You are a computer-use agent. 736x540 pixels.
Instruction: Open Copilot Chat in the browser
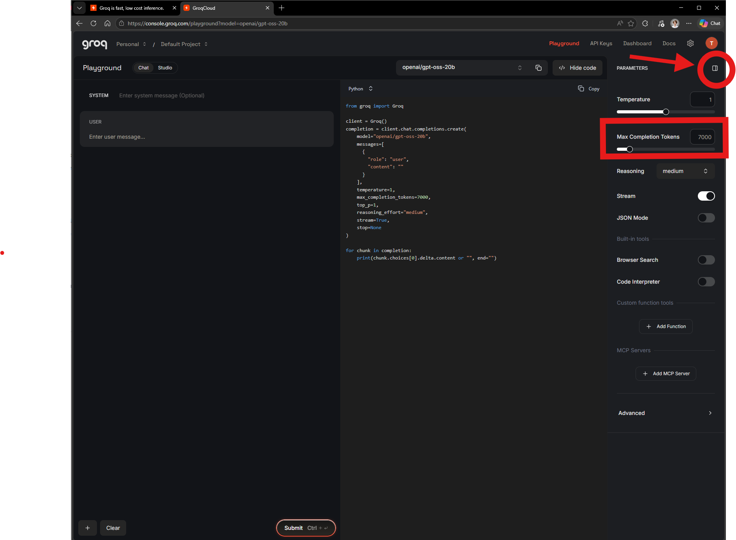[710, 23]
